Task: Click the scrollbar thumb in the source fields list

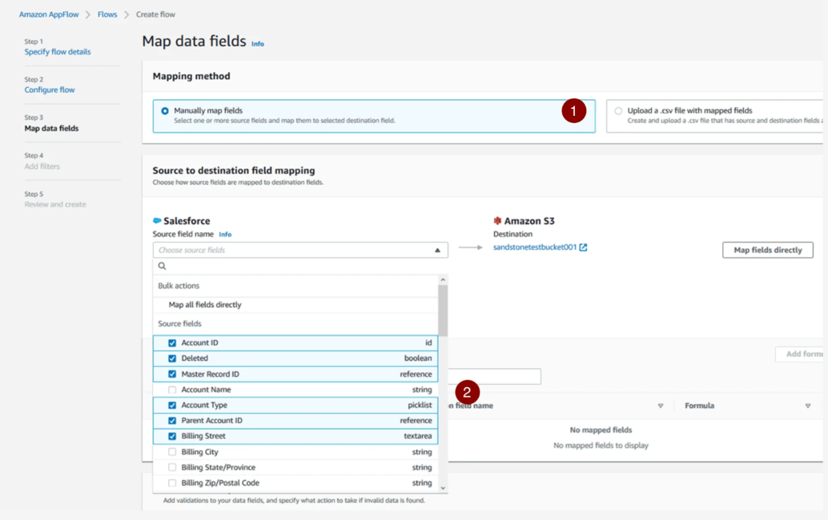Action: (x=442, y=310)
